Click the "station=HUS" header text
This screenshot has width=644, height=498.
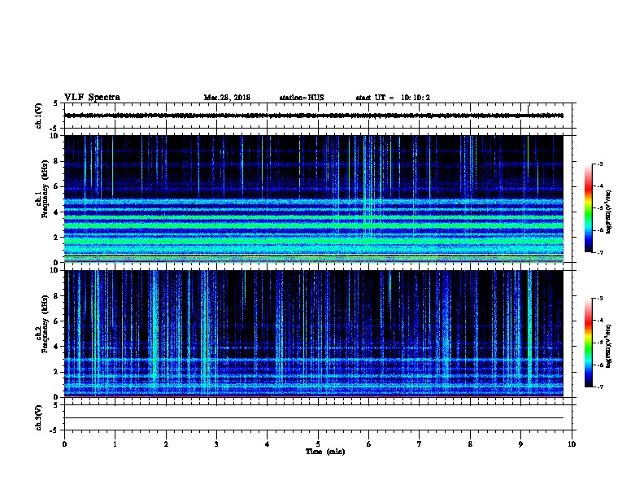click(x=302, y=98)
